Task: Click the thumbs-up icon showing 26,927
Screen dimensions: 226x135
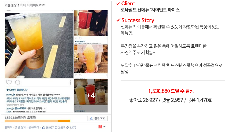Action: coord(43,127)
